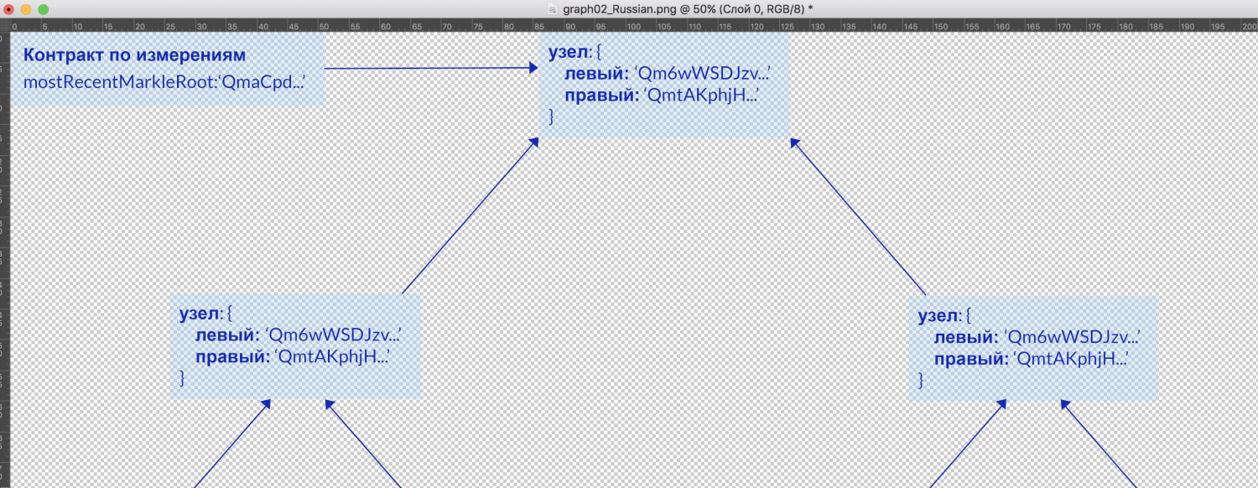This screenshot has width=1258, height=488.
Task: Click 'узел: {' in the lower right node
Action: point(945,316)
